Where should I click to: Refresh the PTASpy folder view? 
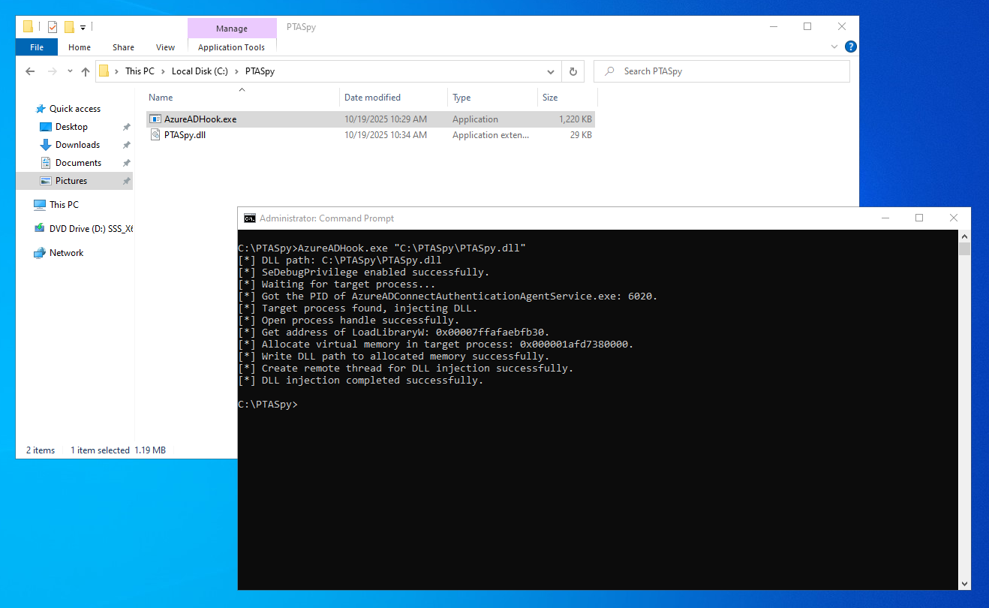click(x=573, y=71)
